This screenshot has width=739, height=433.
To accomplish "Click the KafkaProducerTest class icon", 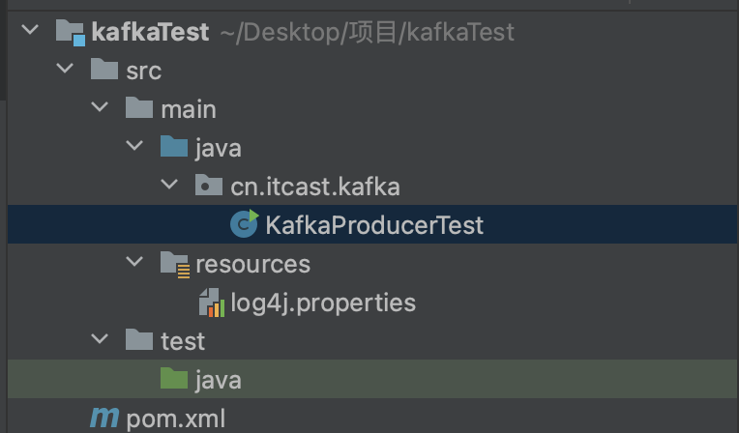I will [x=244, y=224].
